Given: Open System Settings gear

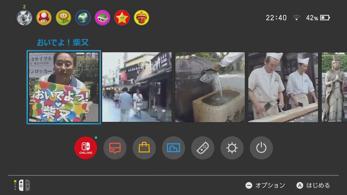Looking at the screenshot, I should pos(232,148).
